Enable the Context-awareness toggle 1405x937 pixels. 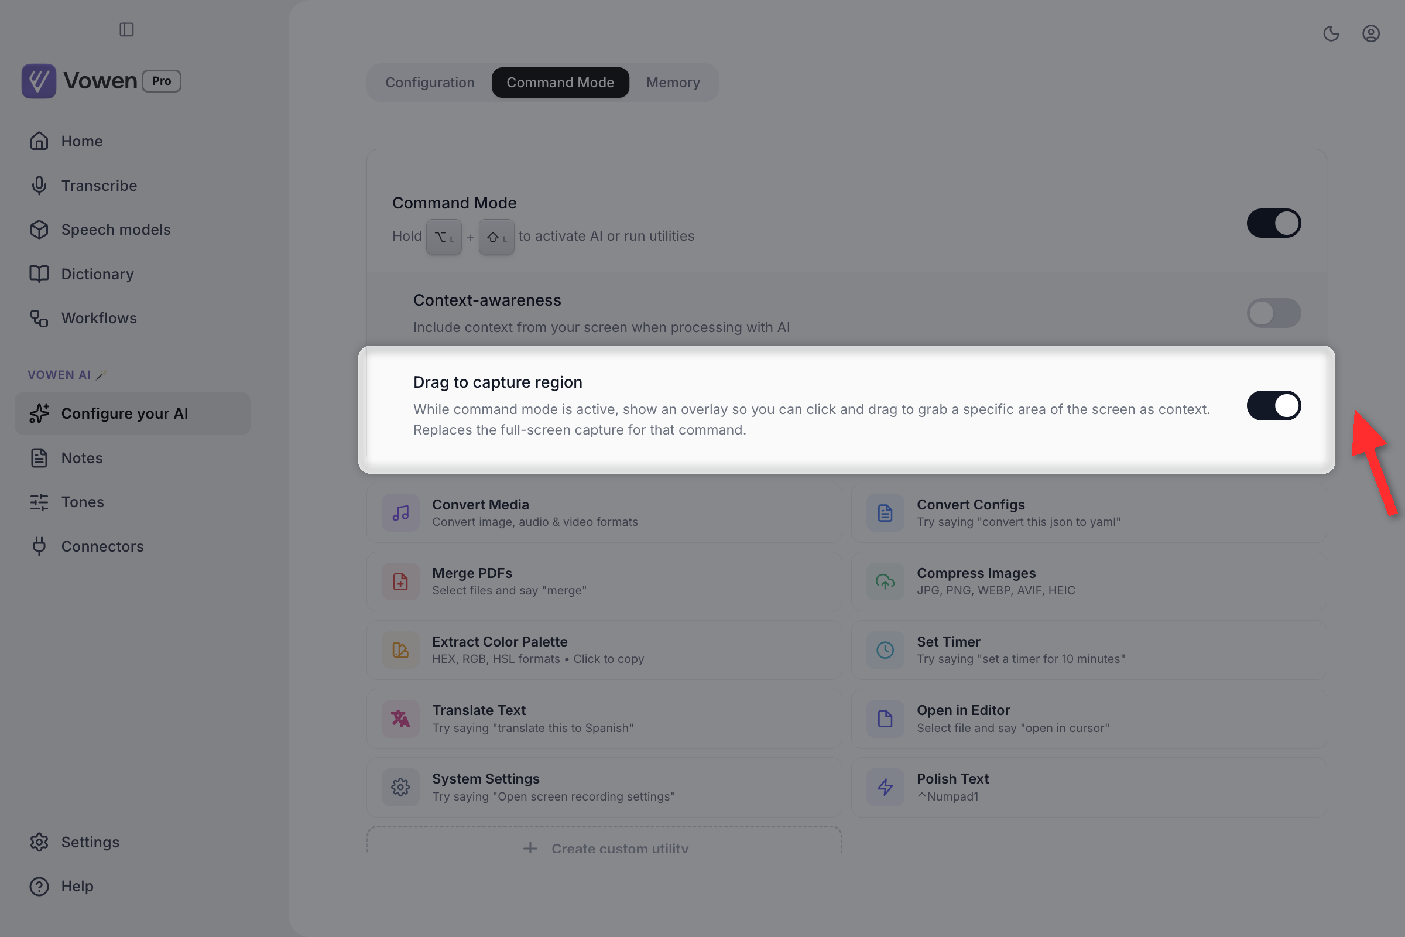tap(1274, 313)
